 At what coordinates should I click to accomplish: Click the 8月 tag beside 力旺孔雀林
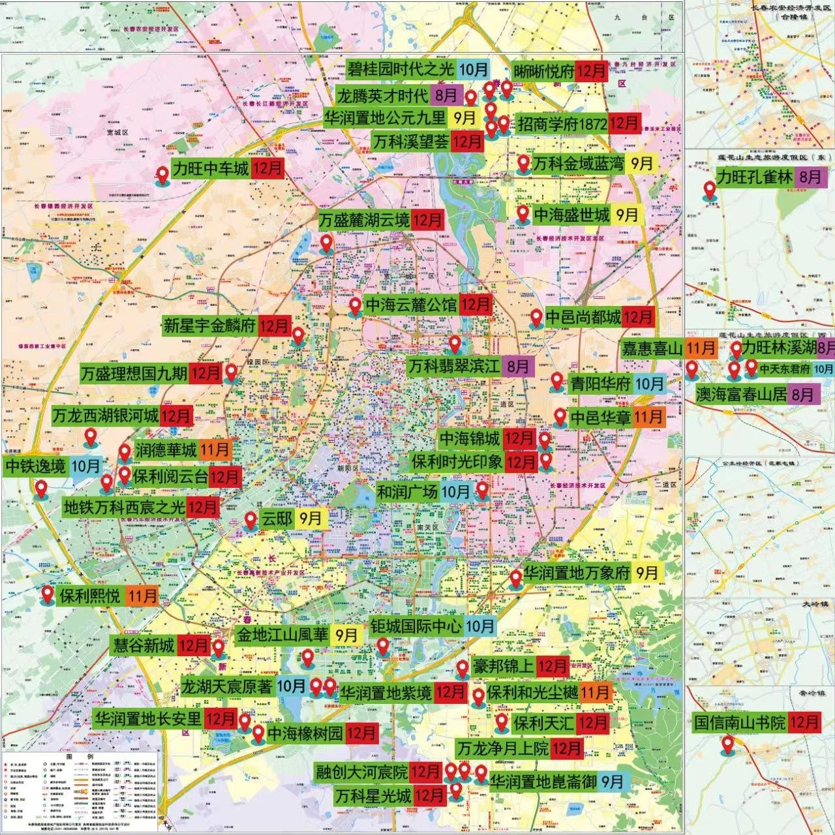coord(810,176)
